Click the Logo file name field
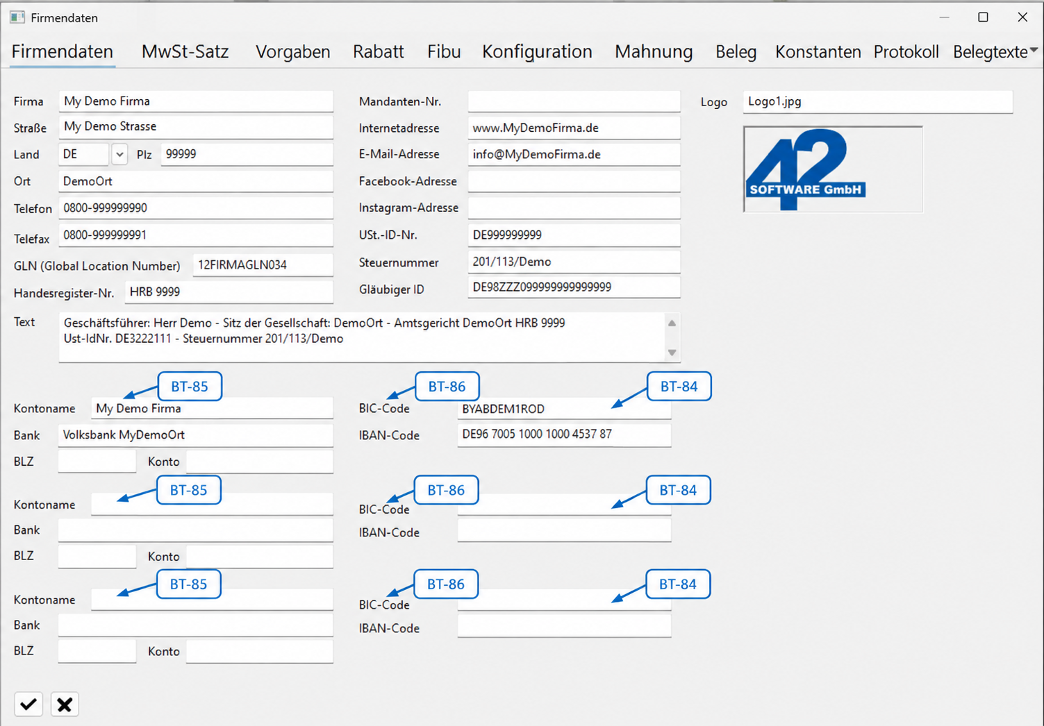The image size is (1044, 726). pyautogui.click(x=878, y=102)
